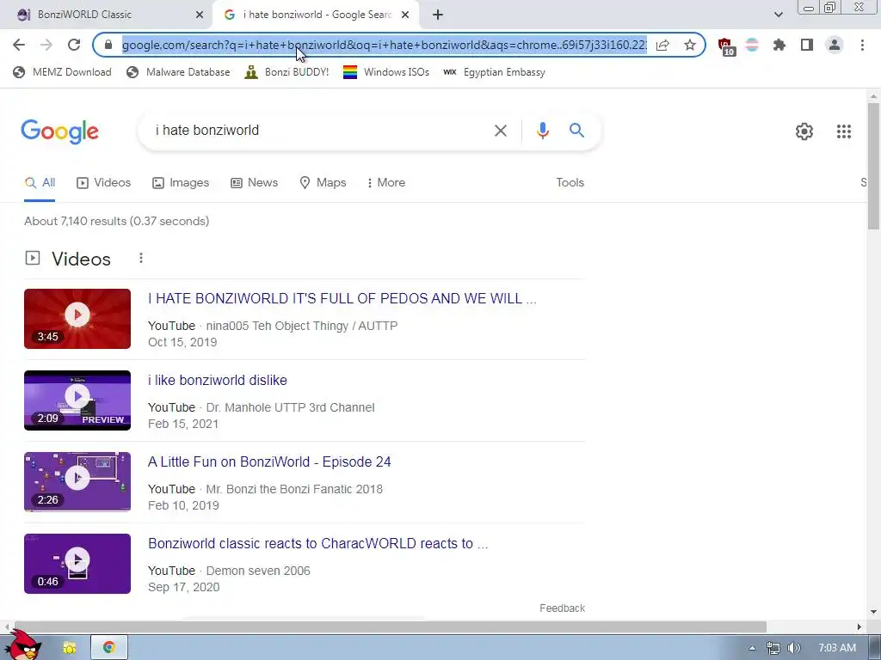Viewport: 881px width, 660px height.
Task: Open the red shield extension with 10 badge
Action: tap(726, 46)
